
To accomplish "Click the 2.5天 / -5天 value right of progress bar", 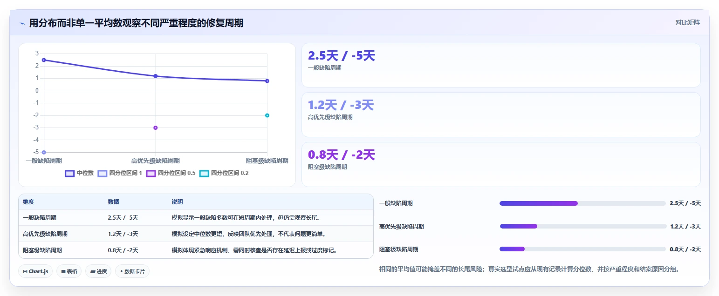I will point(685,203).
